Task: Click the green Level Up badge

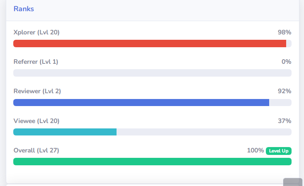Action: [279, 151]
